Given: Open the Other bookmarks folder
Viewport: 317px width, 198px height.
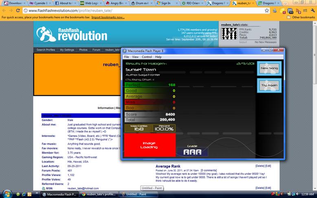Looking at the screenshot, I should (301, 17).
